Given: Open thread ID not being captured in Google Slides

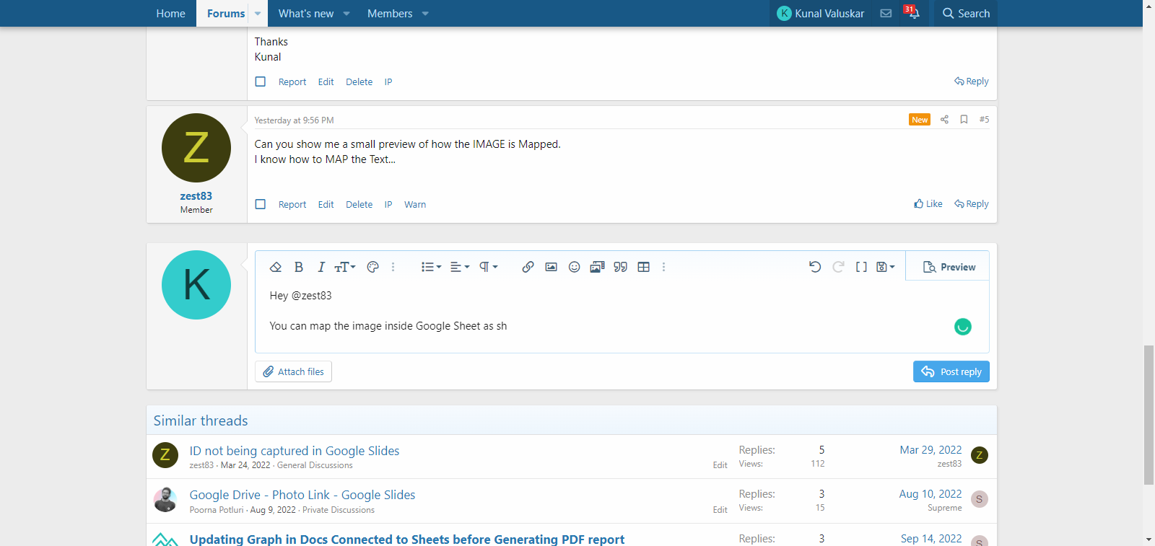Looking at the screenshot, I should pos(295,451).
